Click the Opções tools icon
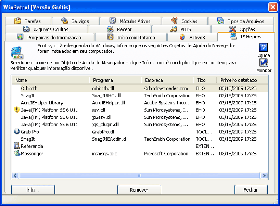Viewport: 280px width, 206px height. point(233,29)
